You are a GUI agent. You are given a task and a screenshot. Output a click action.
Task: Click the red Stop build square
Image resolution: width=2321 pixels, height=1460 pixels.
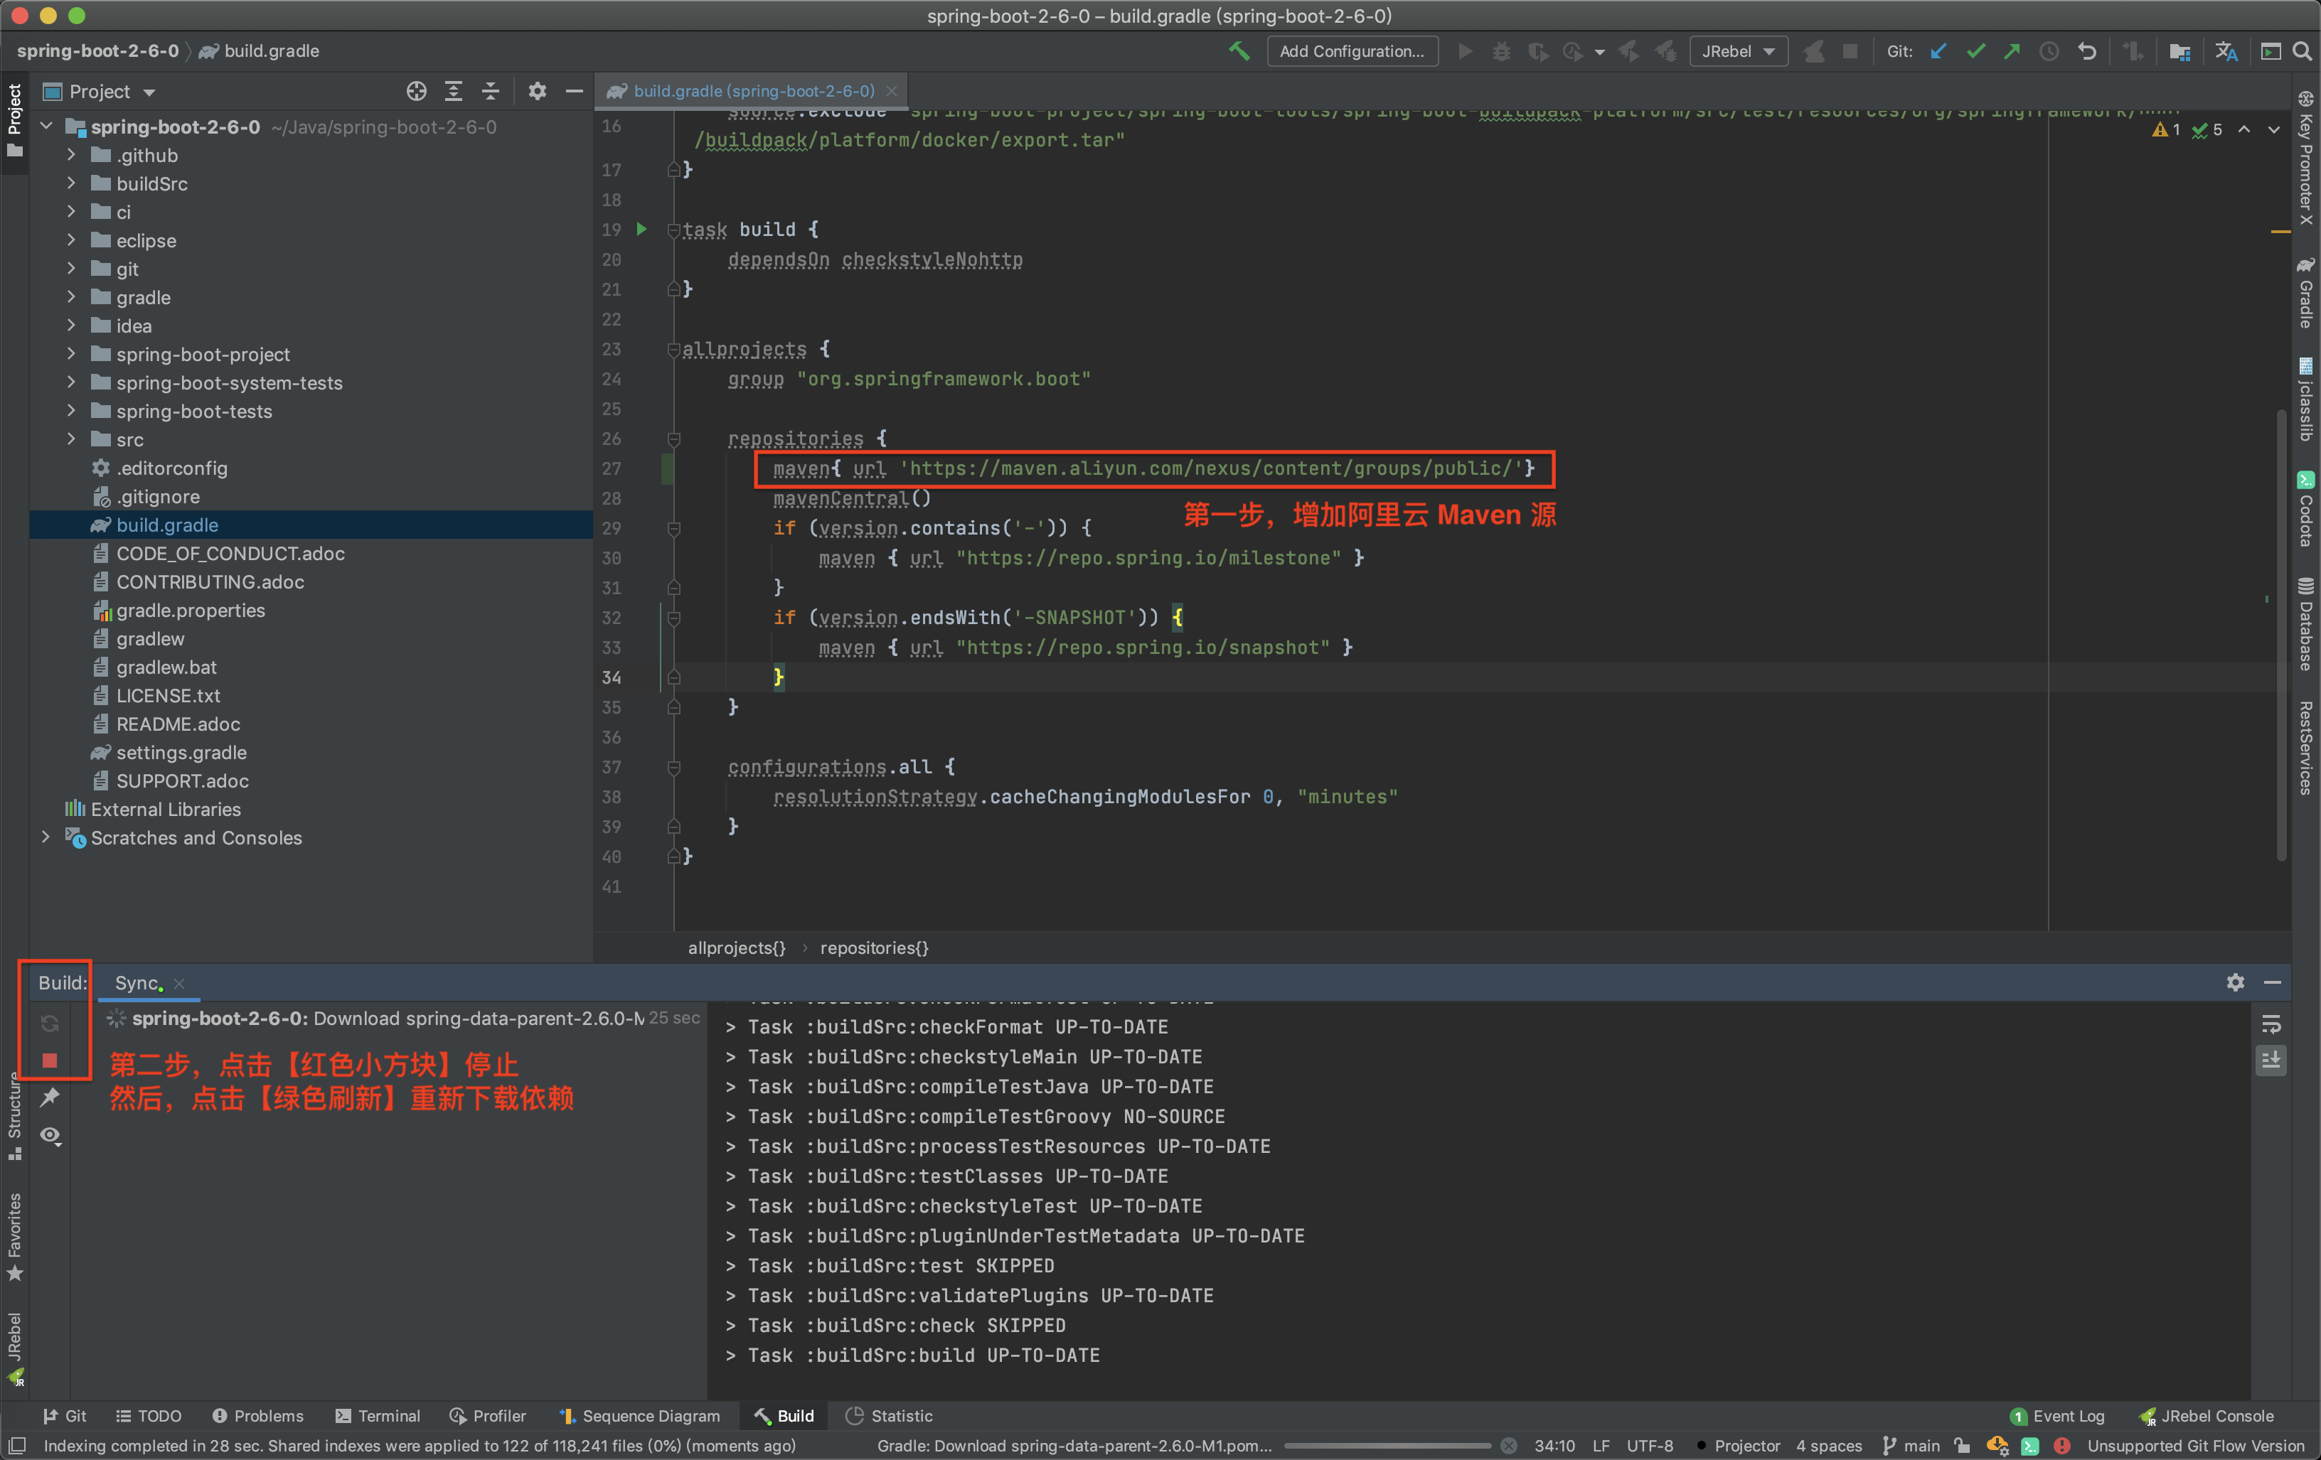[x=50, y=1061]
